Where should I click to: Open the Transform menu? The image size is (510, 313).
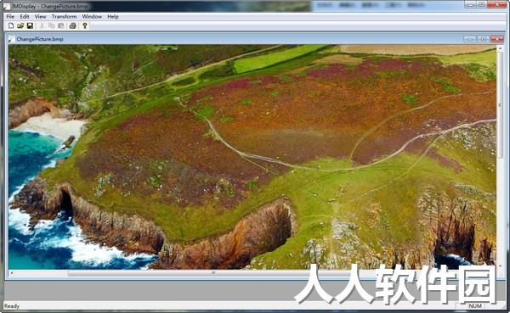pos(64,17)
